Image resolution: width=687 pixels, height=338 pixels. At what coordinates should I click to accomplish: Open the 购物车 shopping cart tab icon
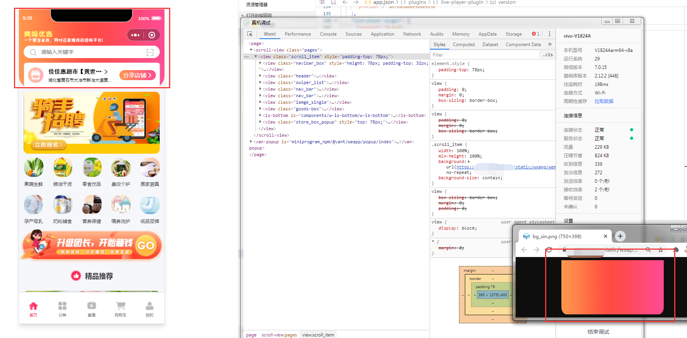(121, 306)
